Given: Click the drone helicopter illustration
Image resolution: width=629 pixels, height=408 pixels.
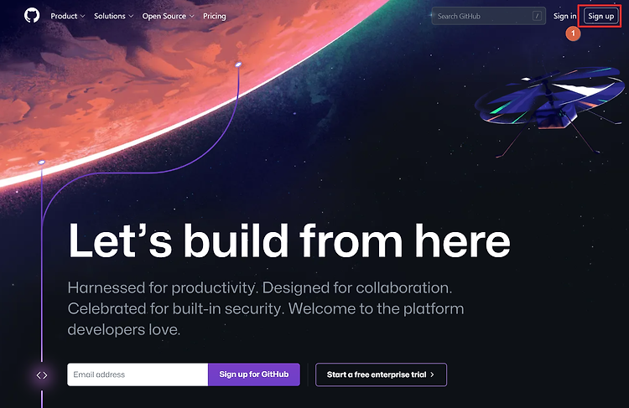Looking at the screenshot, I should (x=549, y=108).
